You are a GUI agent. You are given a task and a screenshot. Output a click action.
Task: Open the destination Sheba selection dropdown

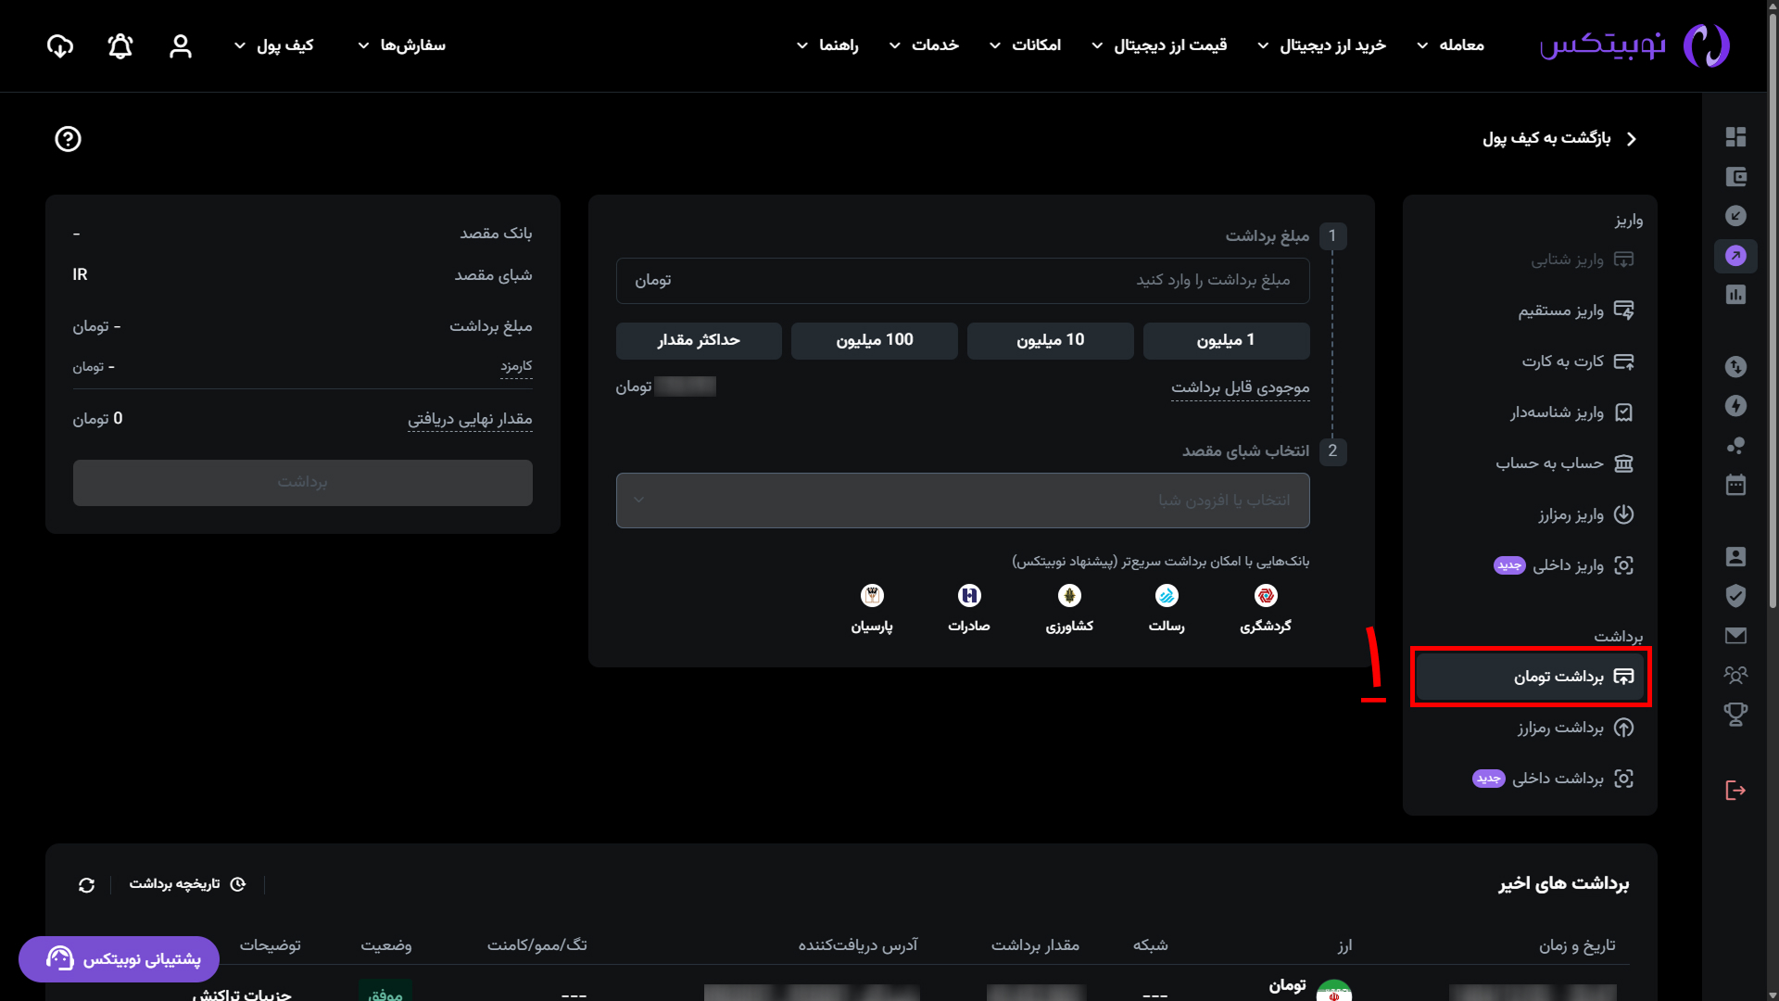pyautogui.click(x=963, y=500)
